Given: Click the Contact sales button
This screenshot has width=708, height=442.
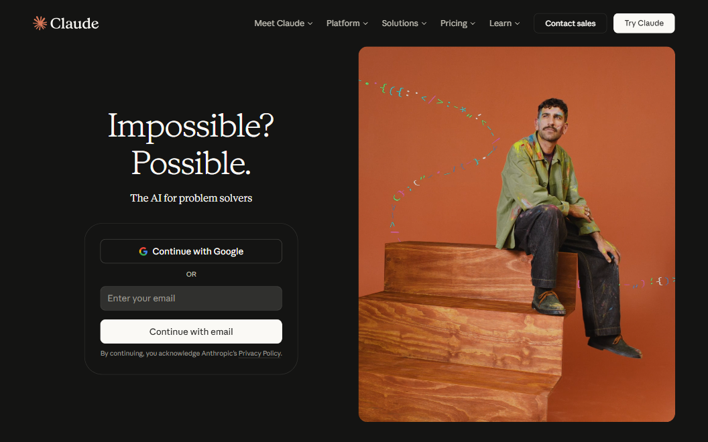Looking at the screenshot, I should pos(571,23).
